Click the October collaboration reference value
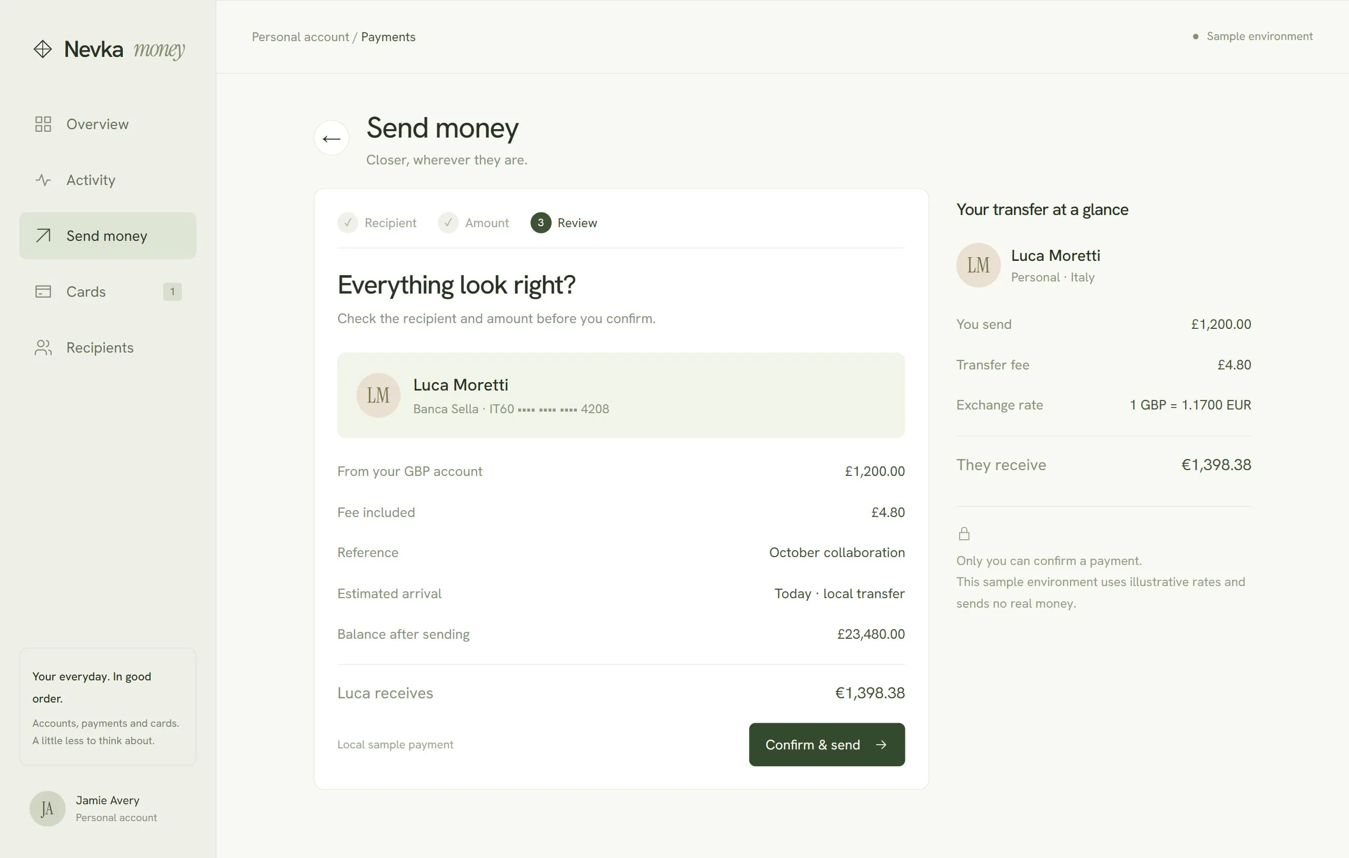 [x=837, y=552]
